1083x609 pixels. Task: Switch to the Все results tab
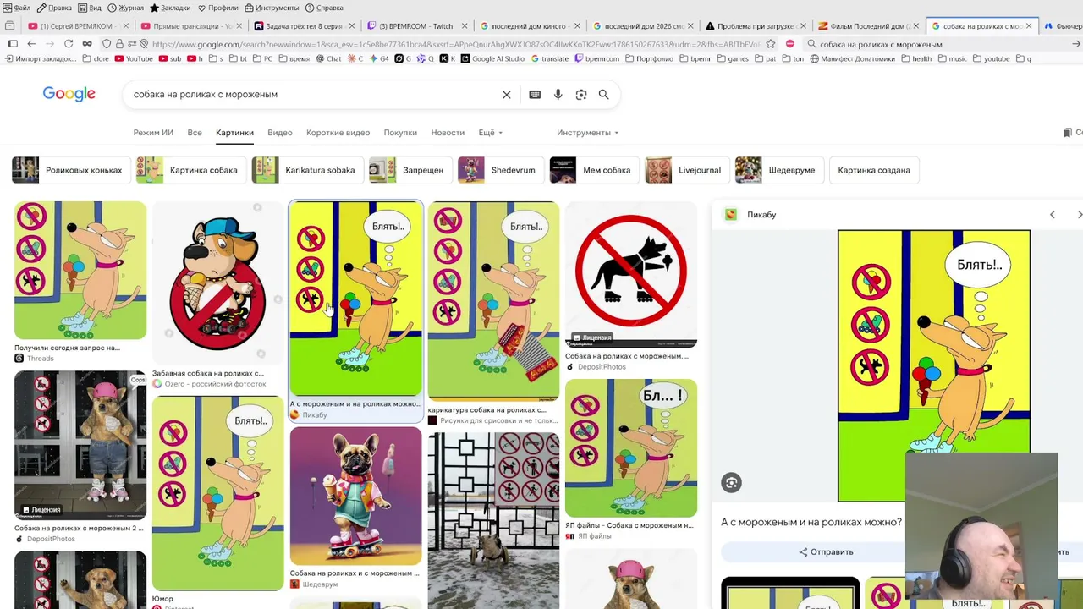pyautogui.click(x=195, y=133)
